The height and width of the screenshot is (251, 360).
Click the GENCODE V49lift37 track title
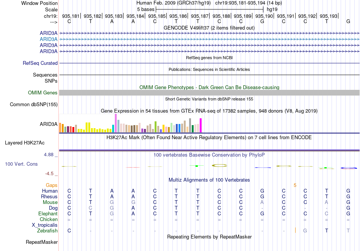point(209,28)
